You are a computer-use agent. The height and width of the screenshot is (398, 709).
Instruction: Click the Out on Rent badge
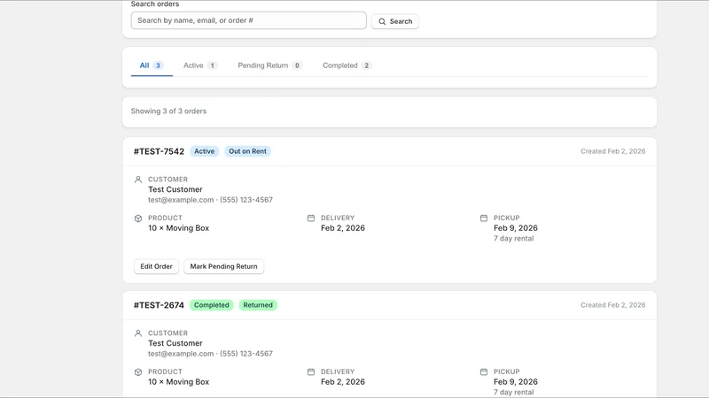pos(247,151)
